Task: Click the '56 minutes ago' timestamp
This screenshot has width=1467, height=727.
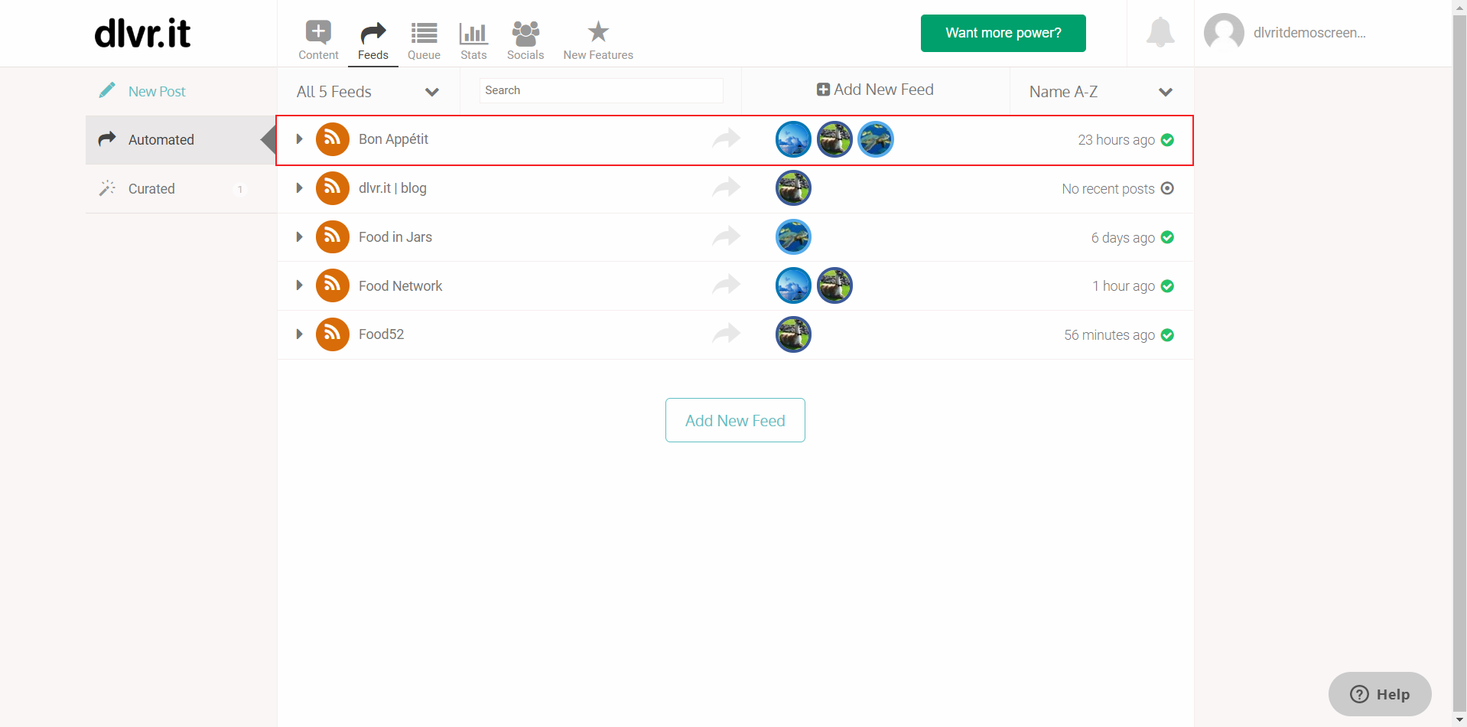Action: tap(1109, 335)
